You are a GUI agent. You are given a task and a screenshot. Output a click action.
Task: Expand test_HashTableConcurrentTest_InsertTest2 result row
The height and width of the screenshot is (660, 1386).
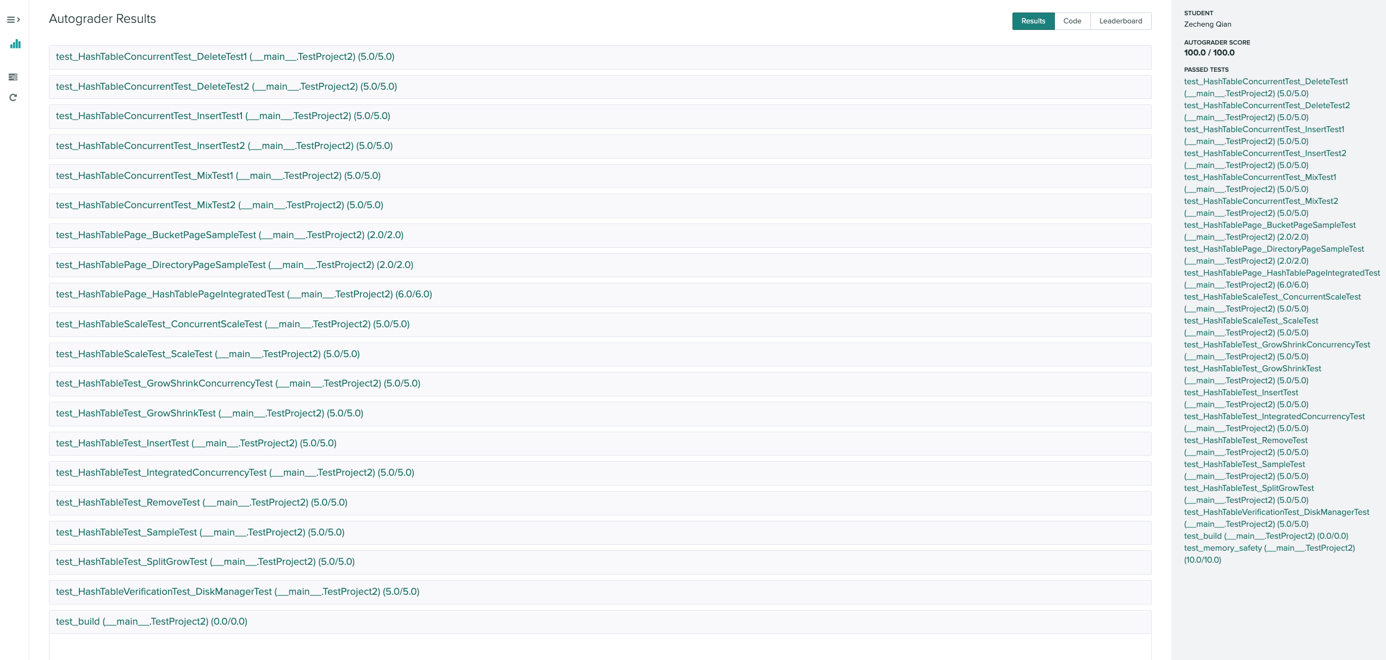point(224,146)
